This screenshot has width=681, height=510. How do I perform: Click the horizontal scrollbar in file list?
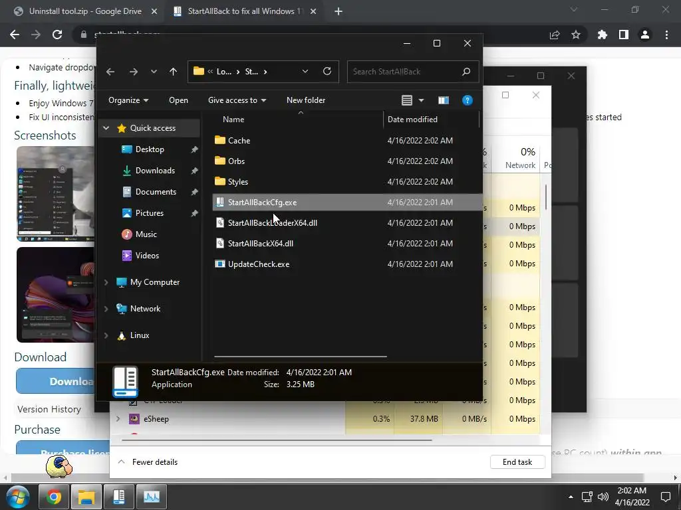click(x=300, y=357)
